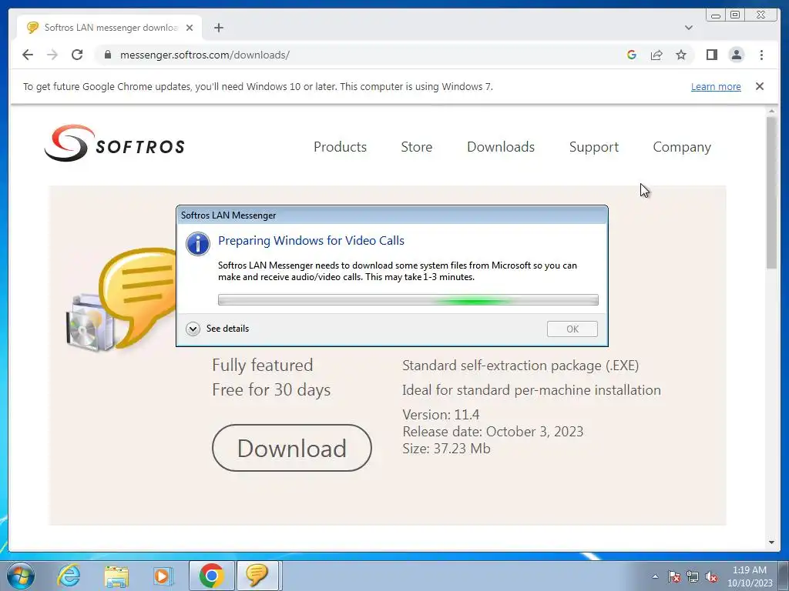Click the OK button in the dialog
Viewport: 789px width, 591px height.
(572, 329)
